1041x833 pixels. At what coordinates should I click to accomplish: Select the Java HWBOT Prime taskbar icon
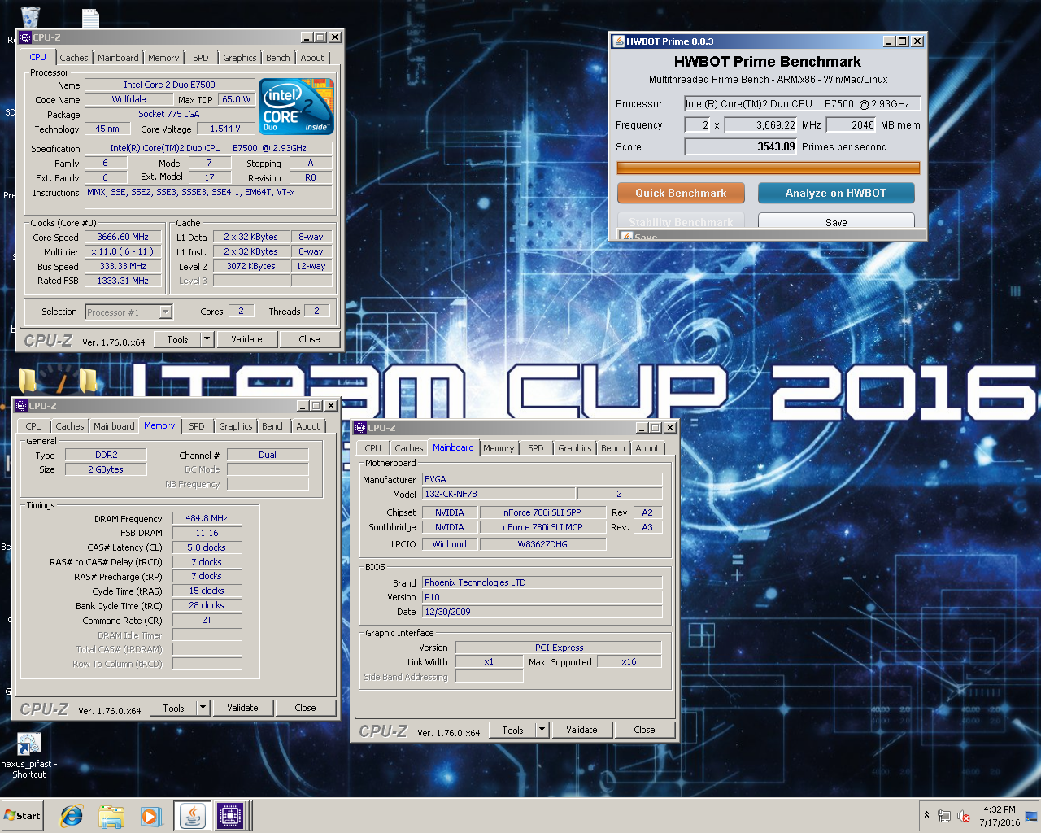point(193,816)
